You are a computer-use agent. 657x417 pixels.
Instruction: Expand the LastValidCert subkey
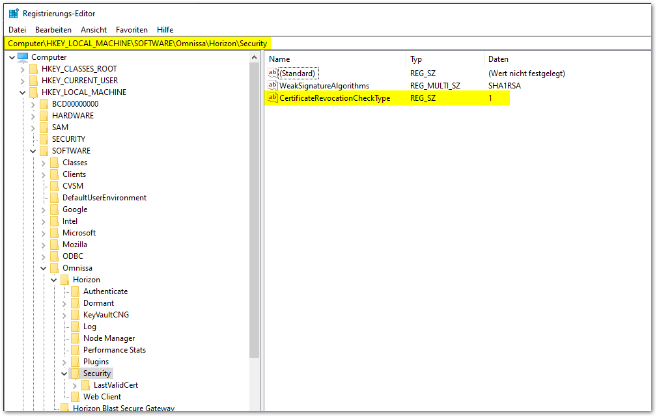75,385
